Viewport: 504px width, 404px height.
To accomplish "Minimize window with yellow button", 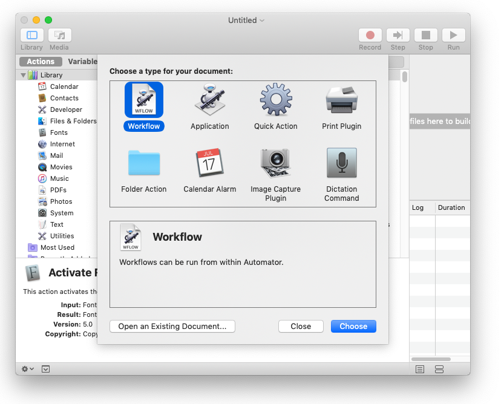I will pos(36,20).
